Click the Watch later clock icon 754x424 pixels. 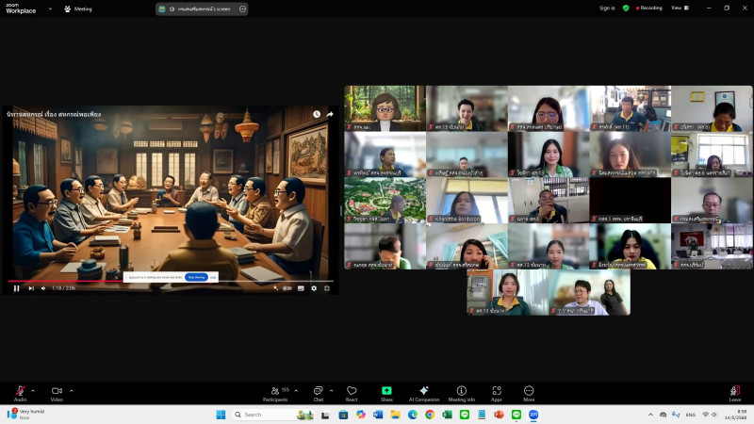coord(317,114)
